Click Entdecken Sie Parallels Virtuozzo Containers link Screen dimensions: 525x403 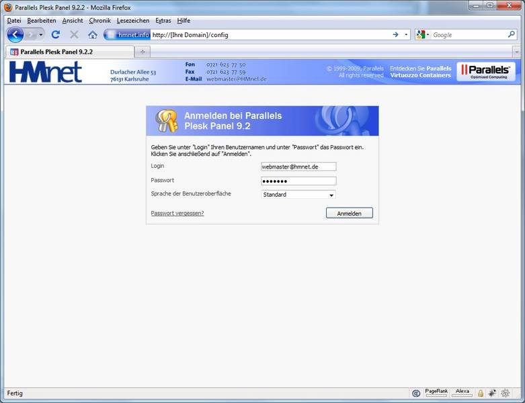coord(421,72)
